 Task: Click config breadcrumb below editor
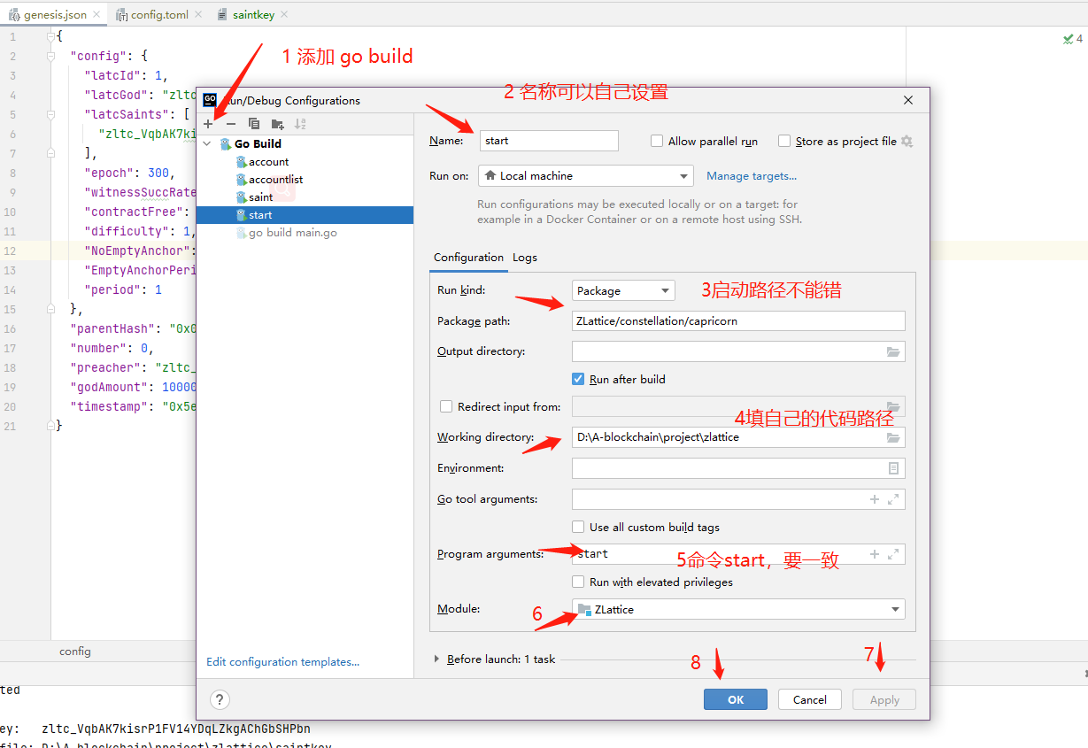(x=75, y=652)
